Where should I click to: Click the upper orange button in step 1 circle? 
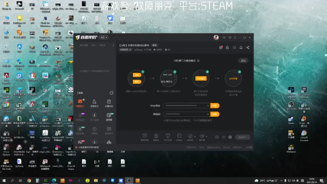pos(137,75)
